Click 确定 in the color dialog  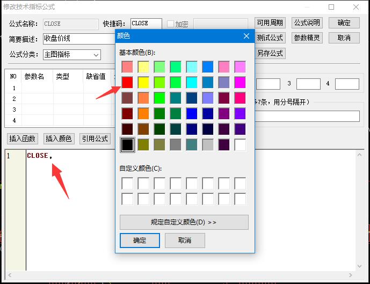click(140, 240)
